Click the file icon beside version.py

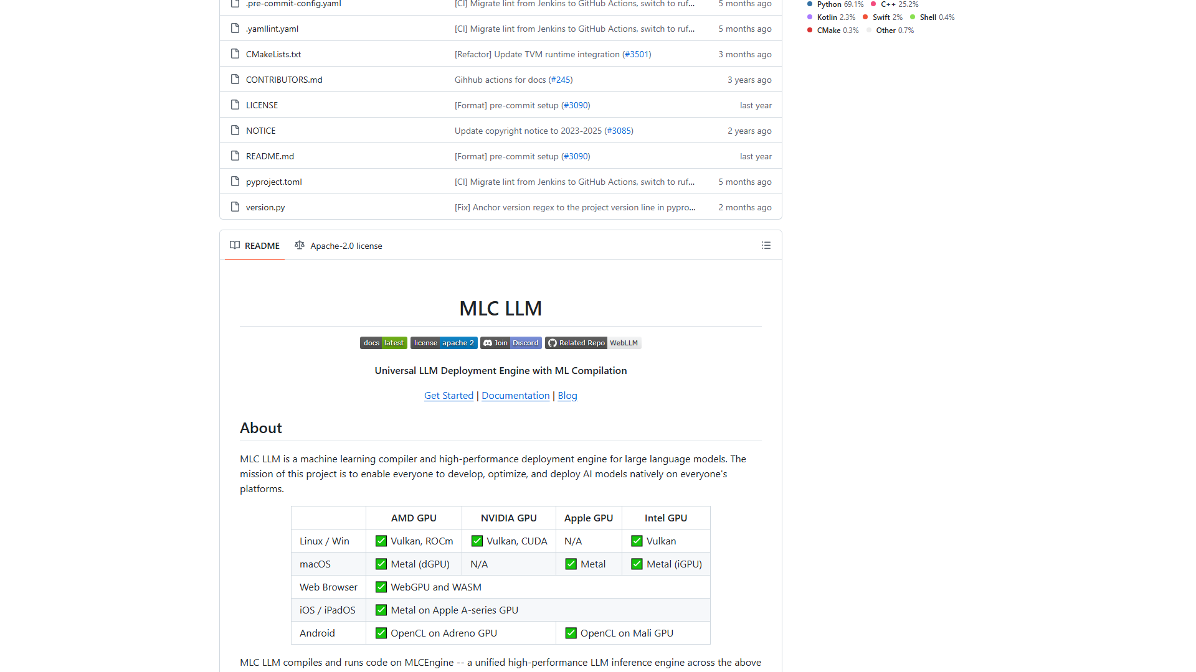[x=235, y=207]
